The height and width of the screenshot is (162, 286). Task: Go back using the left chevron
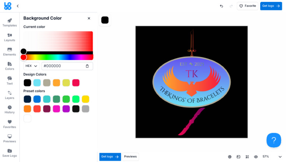18,6
